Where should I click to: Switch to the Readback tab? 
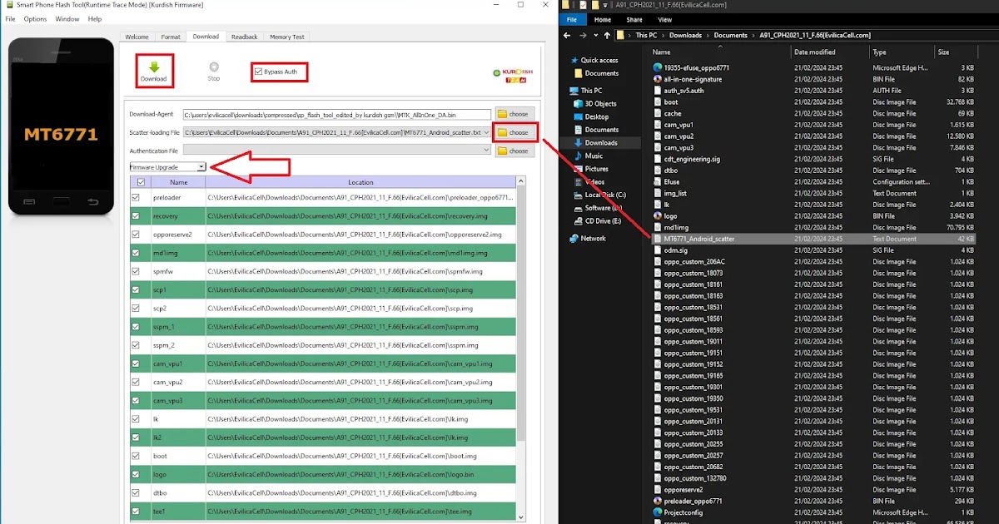coord(244,37)
